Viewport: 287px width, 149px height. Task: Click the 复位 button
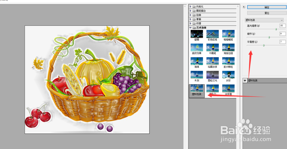point(267,13)
